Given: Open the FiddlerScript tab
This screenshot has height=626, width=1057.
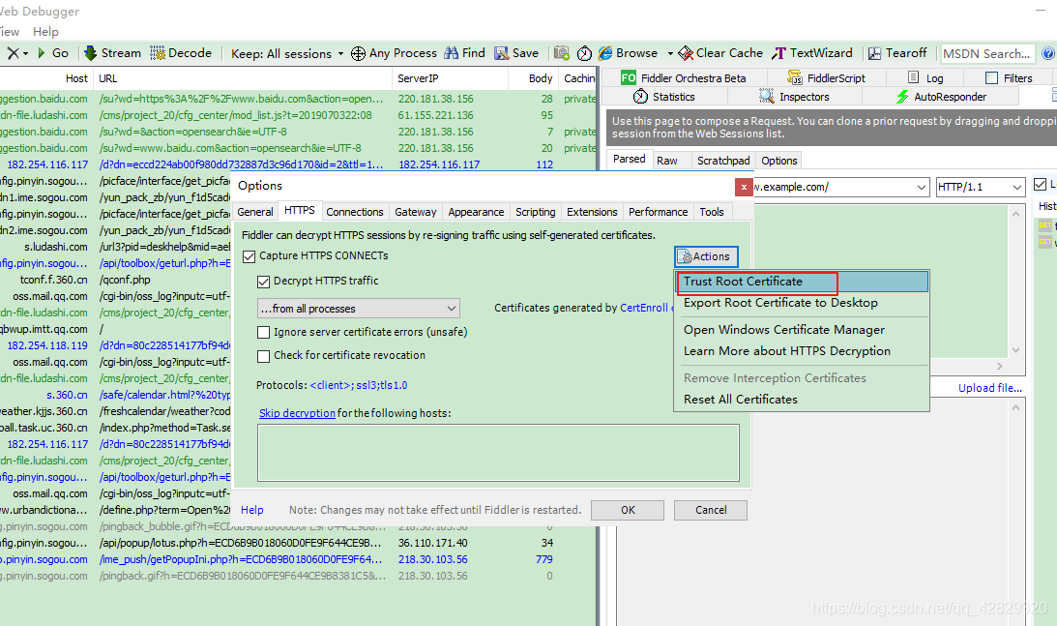Looking at the screenshot, I should pos(827,78).
